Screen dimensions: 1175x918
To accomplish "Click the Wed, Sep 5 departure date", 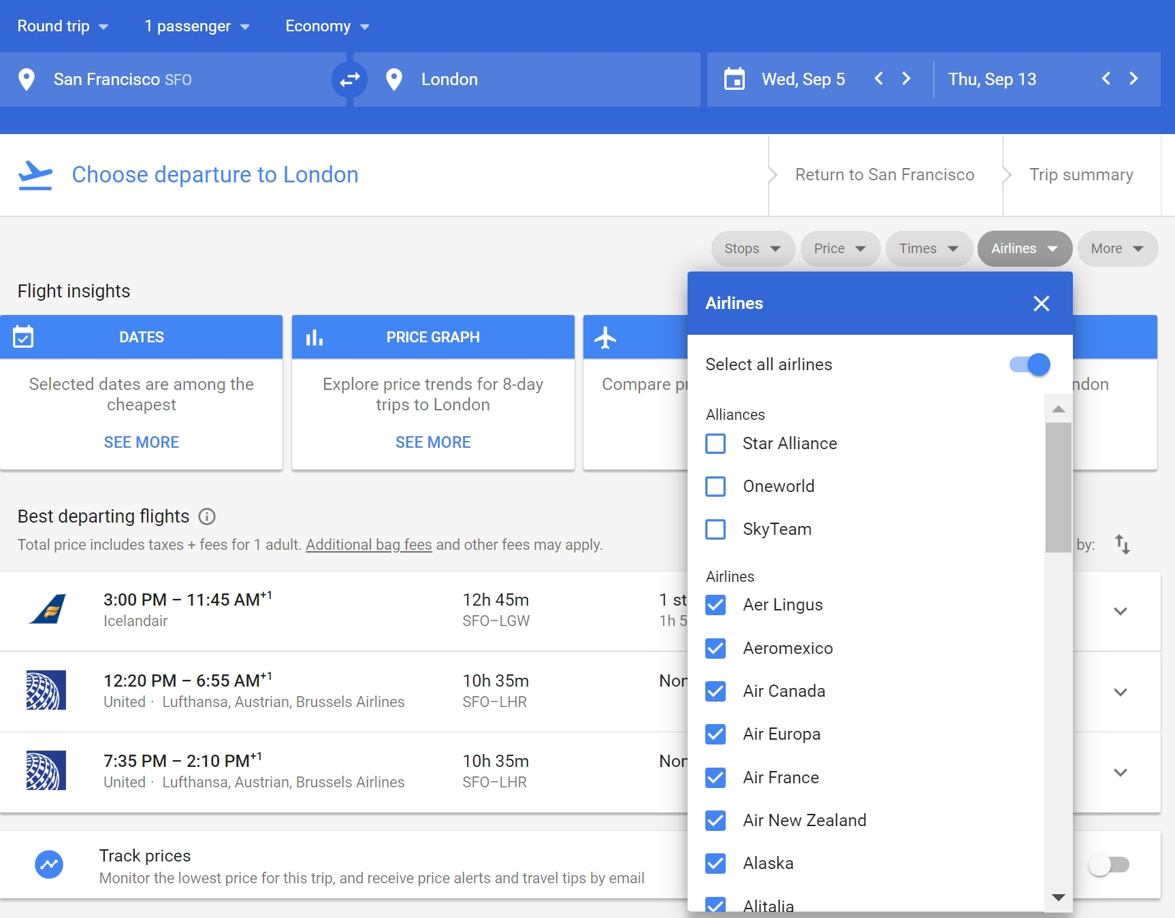I will tap(803, 79).
